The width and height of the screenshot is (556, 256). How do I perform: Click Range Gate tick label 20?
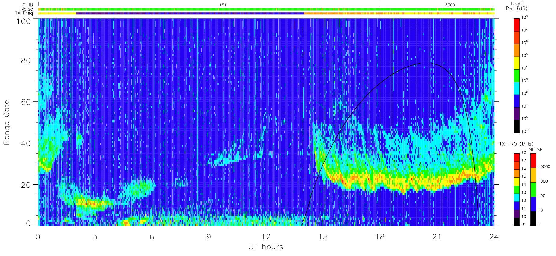coord(26,185)
